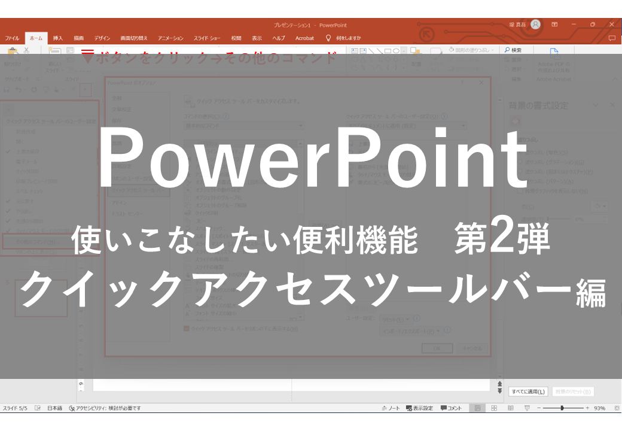Go to next slide arrow
The image size is (622, 431).
[500, 391]
